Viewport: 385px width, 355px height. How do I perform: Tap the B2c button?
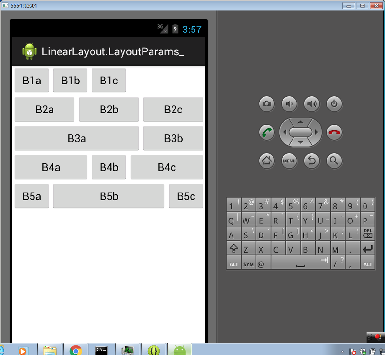173,109
